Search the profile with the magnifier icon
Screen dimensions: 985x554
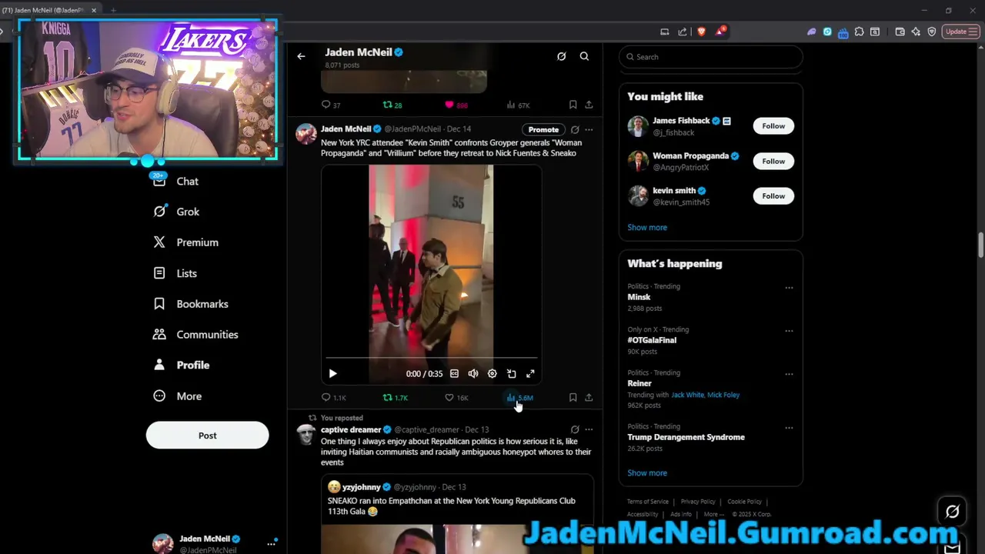click(584, 56)
